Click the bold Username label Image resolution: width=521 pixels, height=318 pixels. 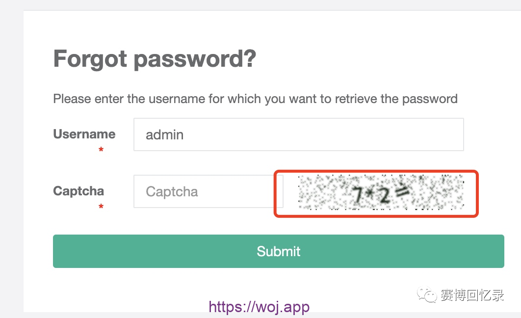(84, 134)
